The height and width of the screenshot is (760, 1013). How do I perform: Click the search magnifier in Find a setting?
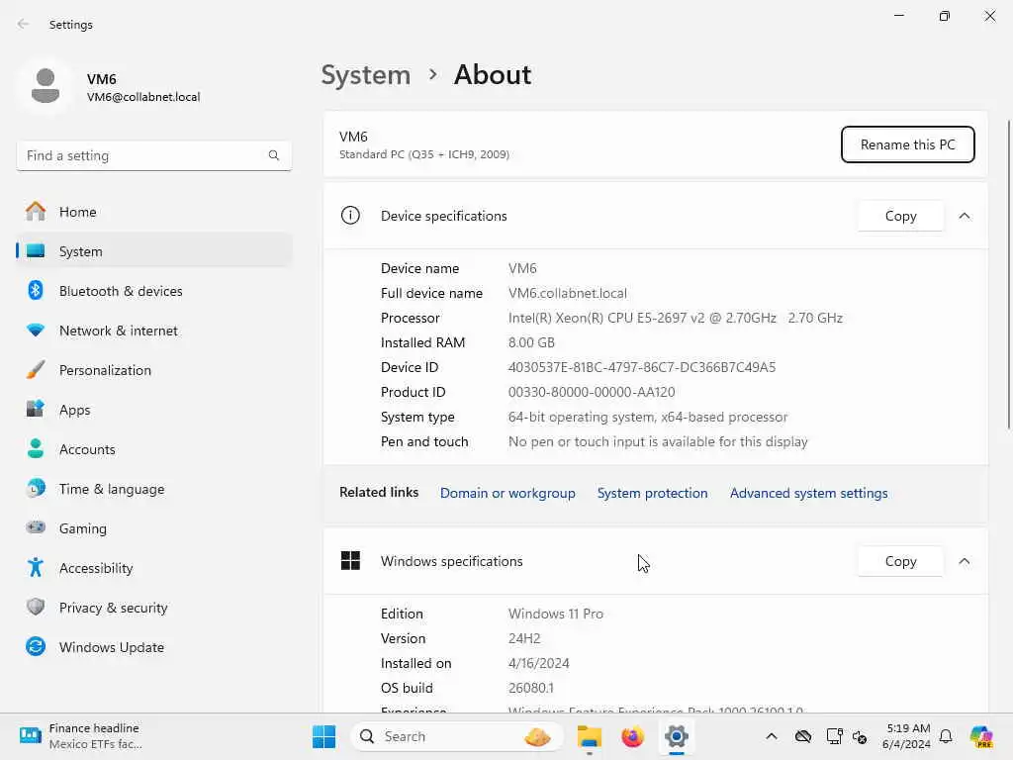(x=274, y=155)
